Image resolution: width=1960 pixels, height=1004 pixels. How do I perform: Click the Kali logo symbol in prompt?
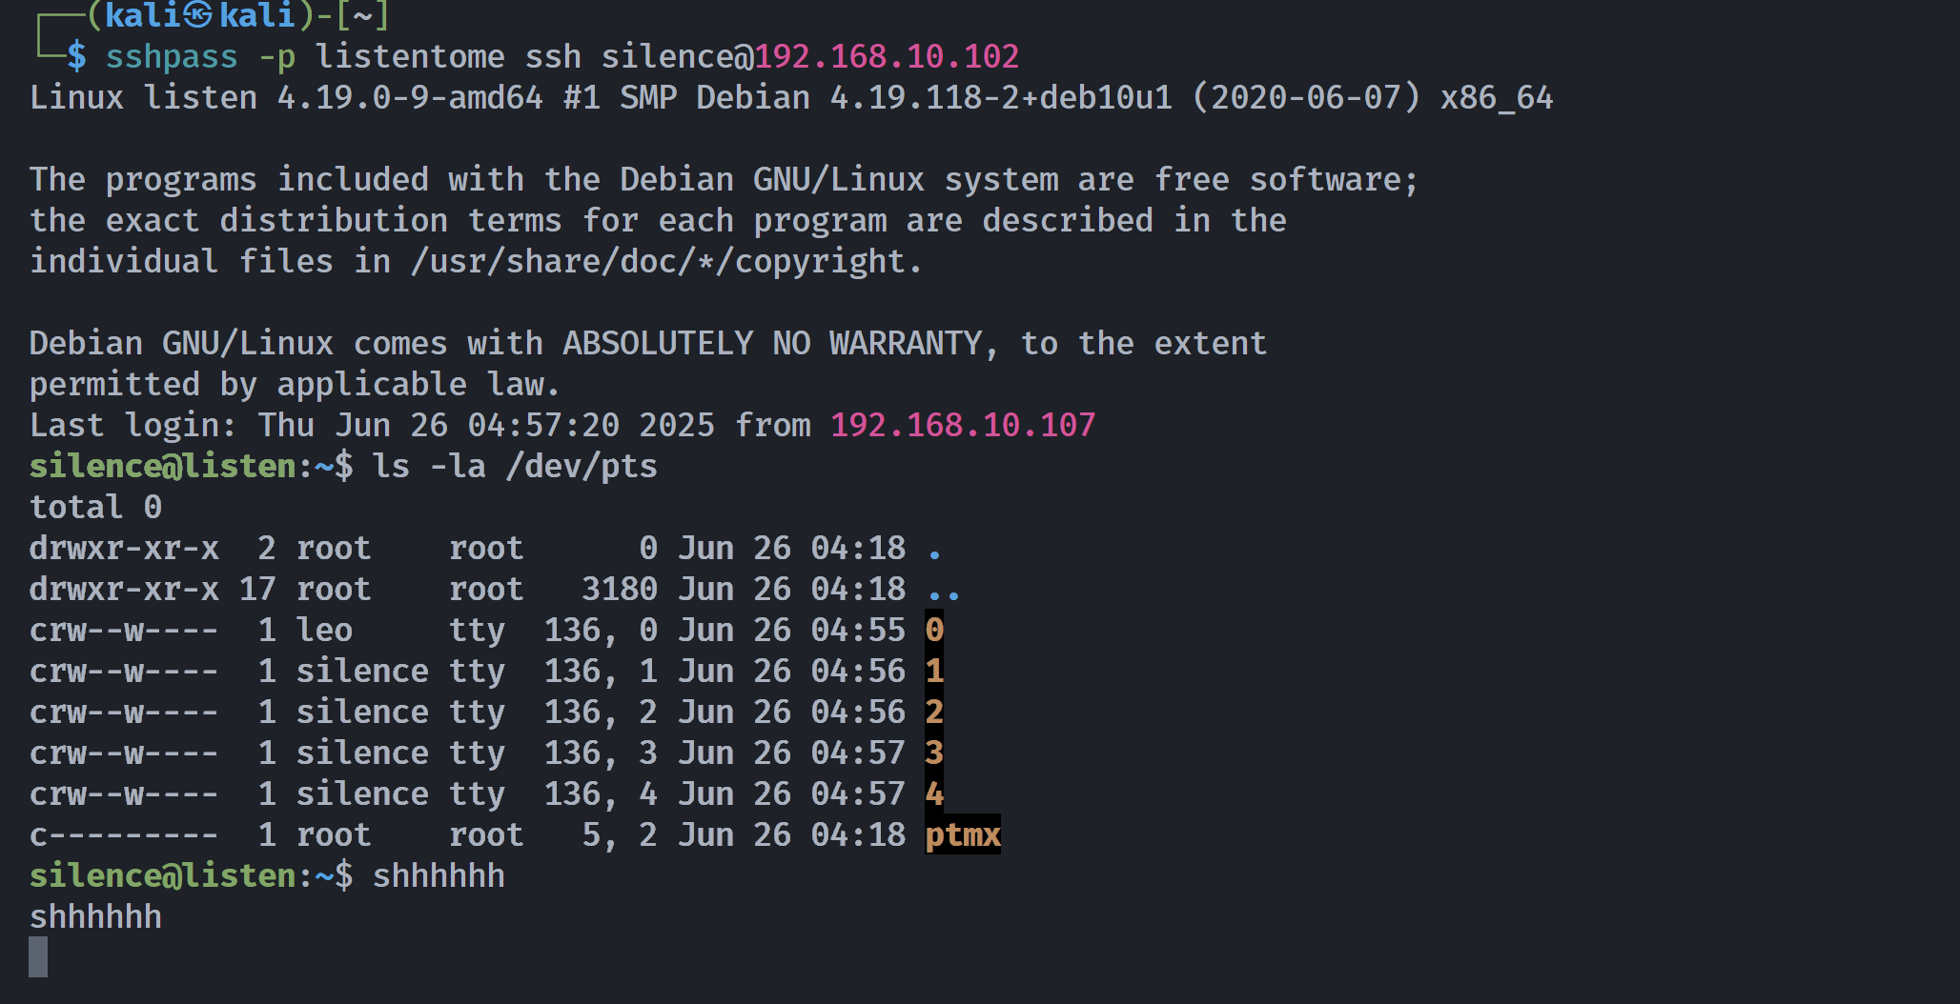point(197,14)
